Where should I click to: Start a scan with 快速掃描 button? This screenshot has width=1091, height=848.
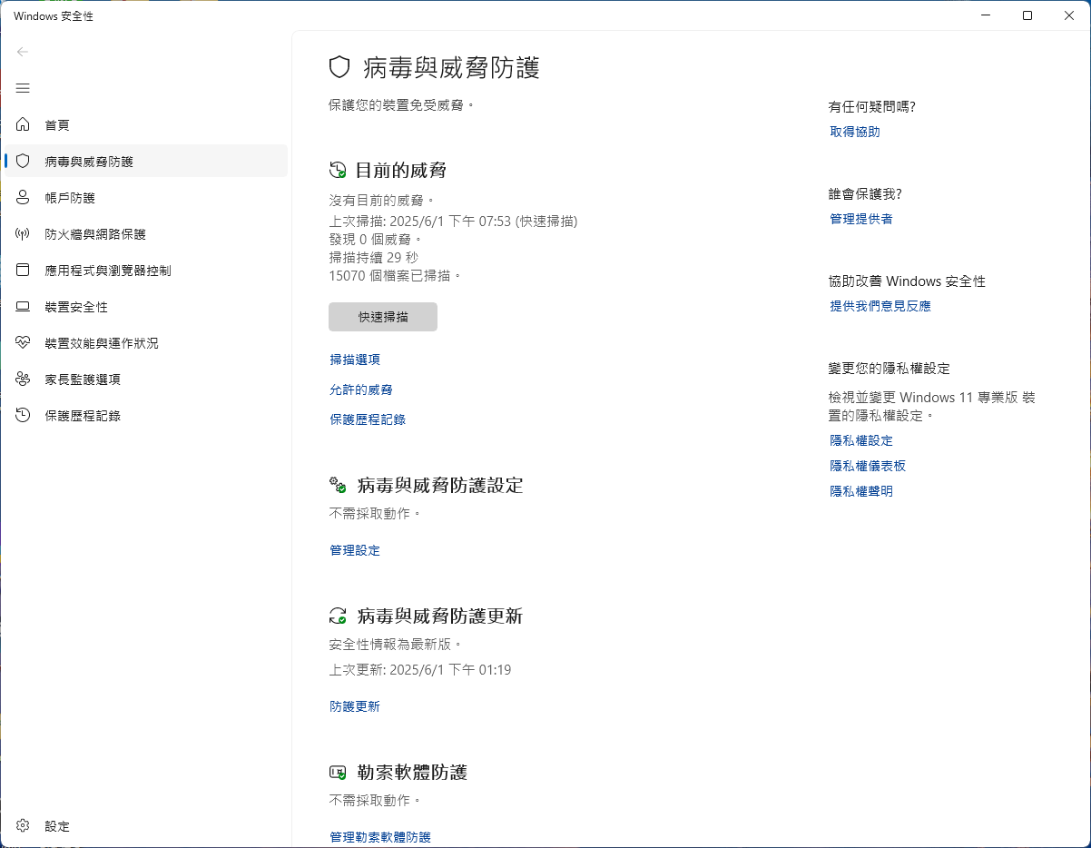pyautogui.click(x=383, y=317)
